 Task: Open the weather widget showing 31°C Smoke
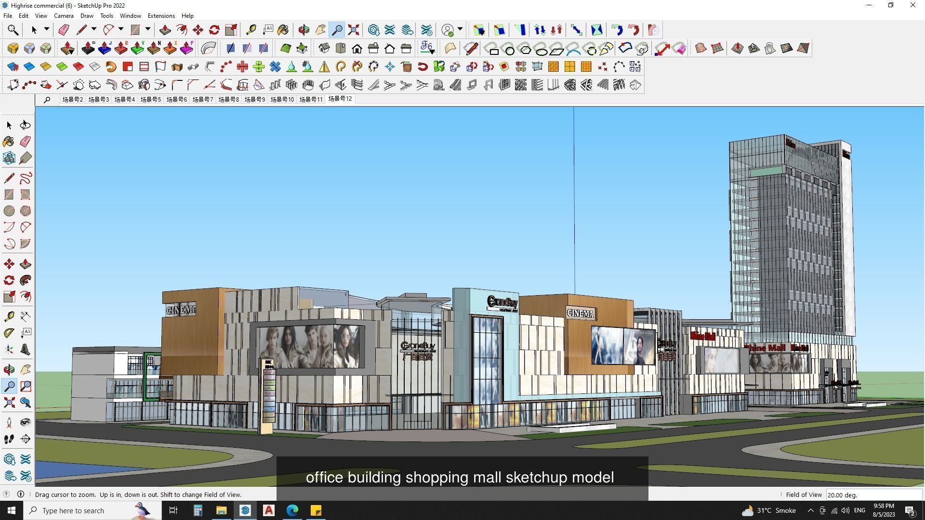[x=768, y=510]
